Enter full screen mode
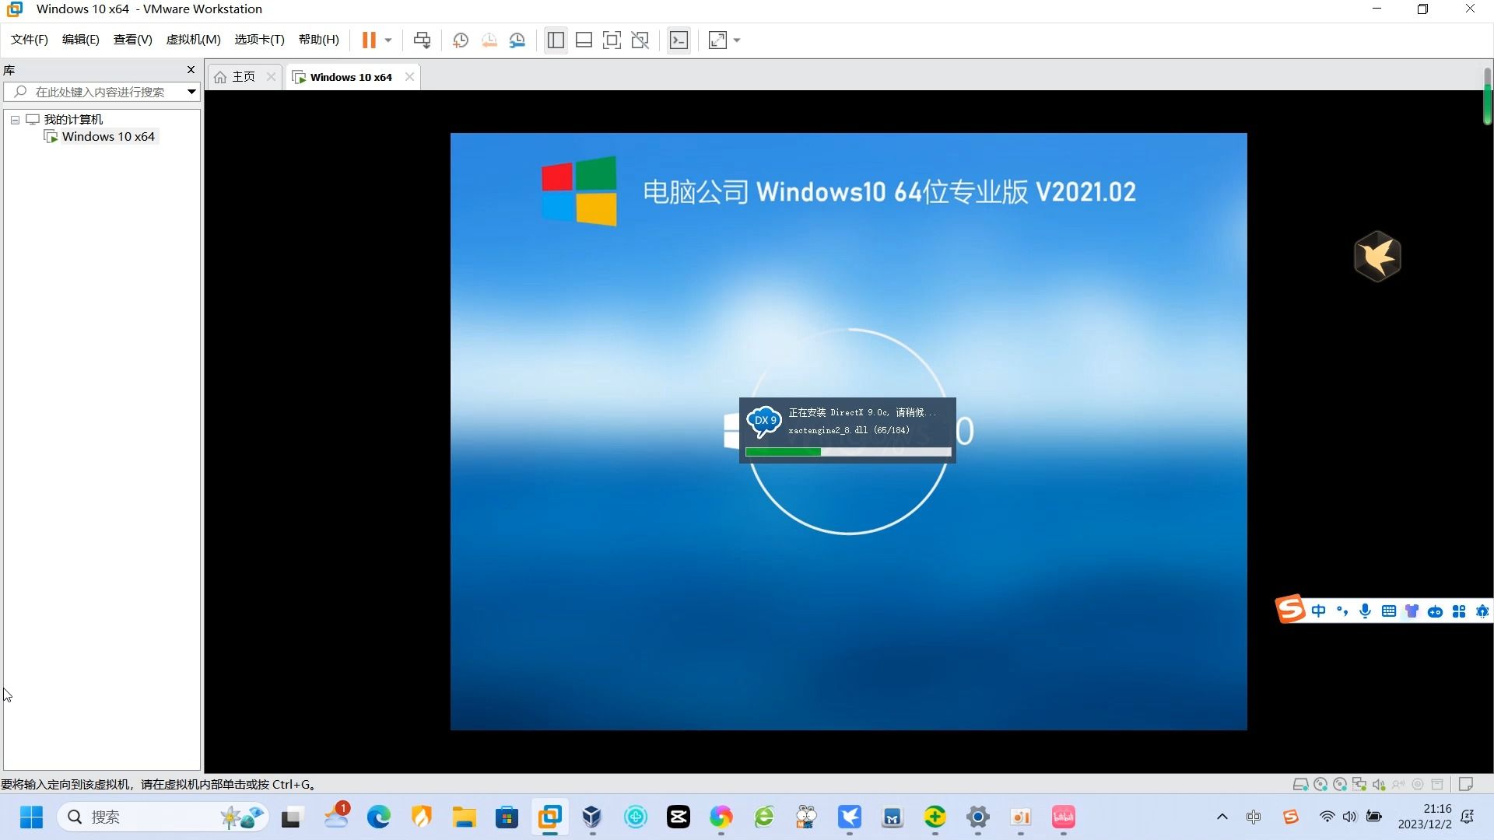Image resolution: width=1494 pixels, height=840 pixels. [612, 40]
